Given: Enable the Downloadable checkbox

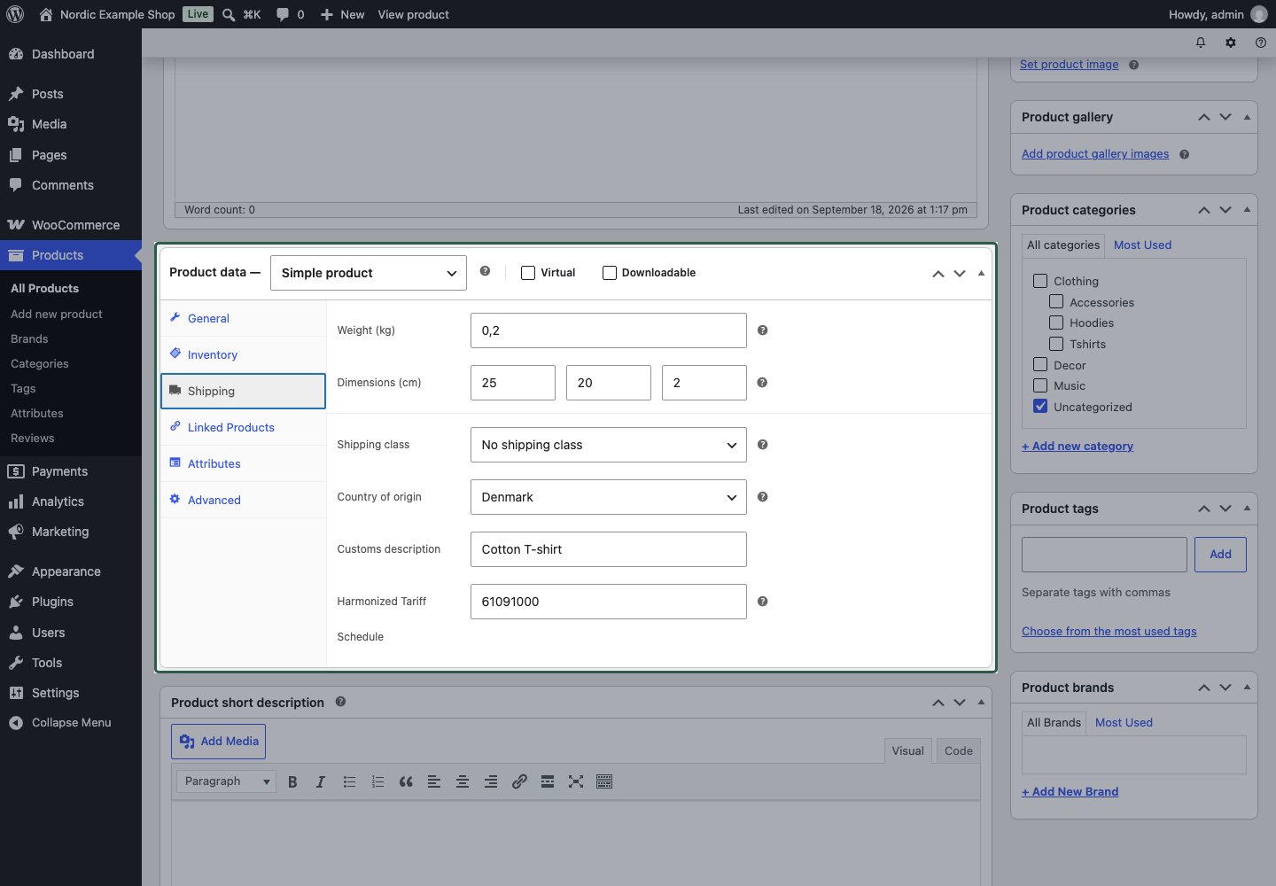Looking at the screenshot, I should [x=610, y=273].
